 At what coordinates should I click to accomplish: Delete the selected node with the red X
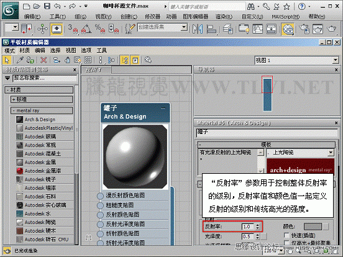click(43, 60)
